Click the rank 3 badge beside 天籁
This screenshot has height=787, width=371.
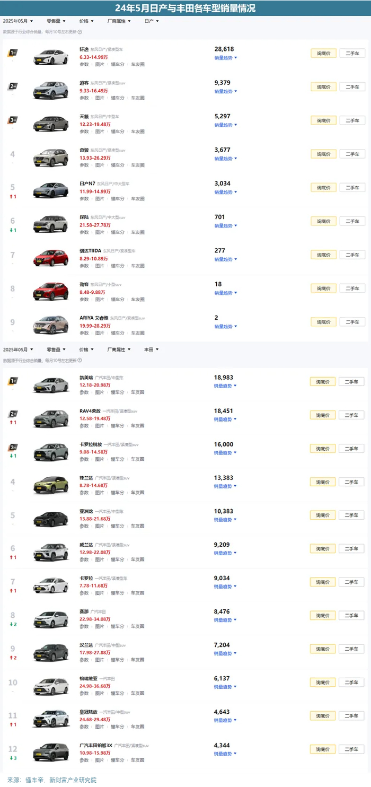click(x=13, y=120)
